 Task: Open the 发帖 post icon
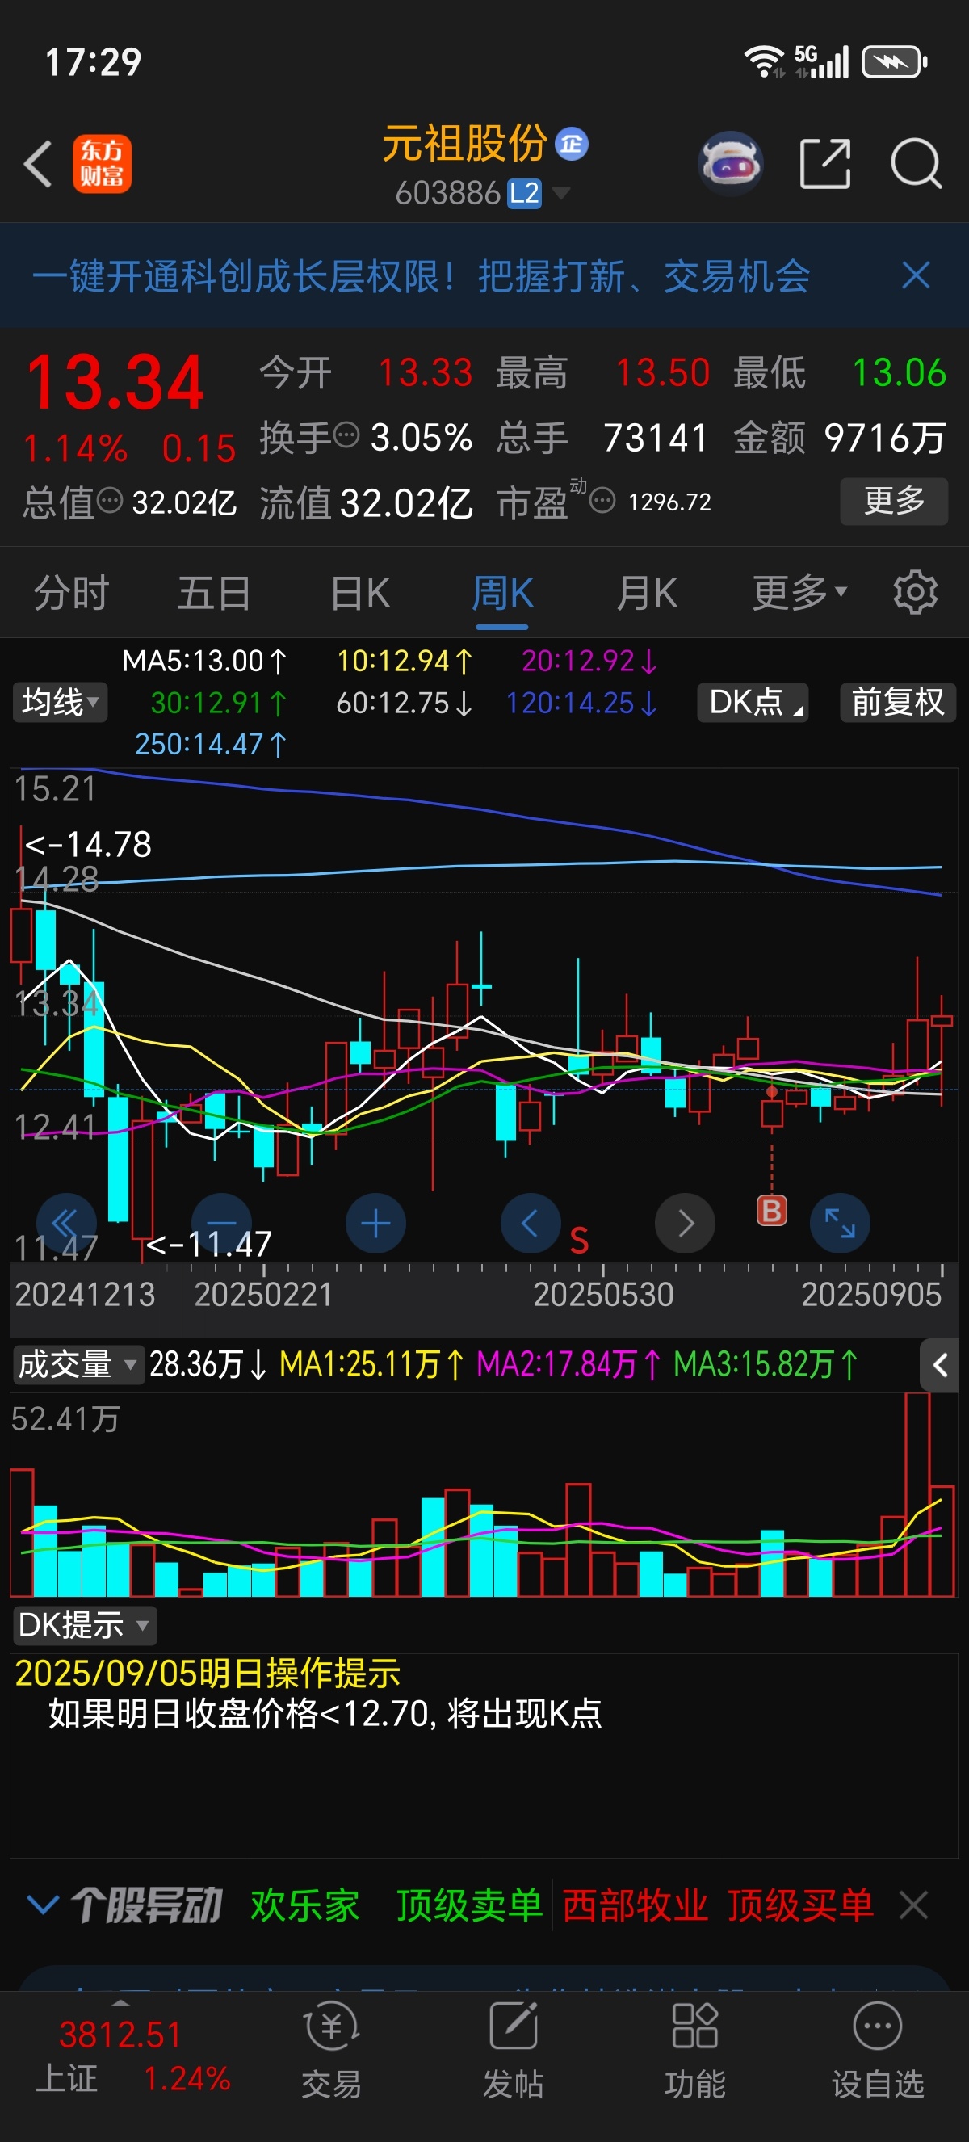pyautogui.click(x=514, y=2051)
